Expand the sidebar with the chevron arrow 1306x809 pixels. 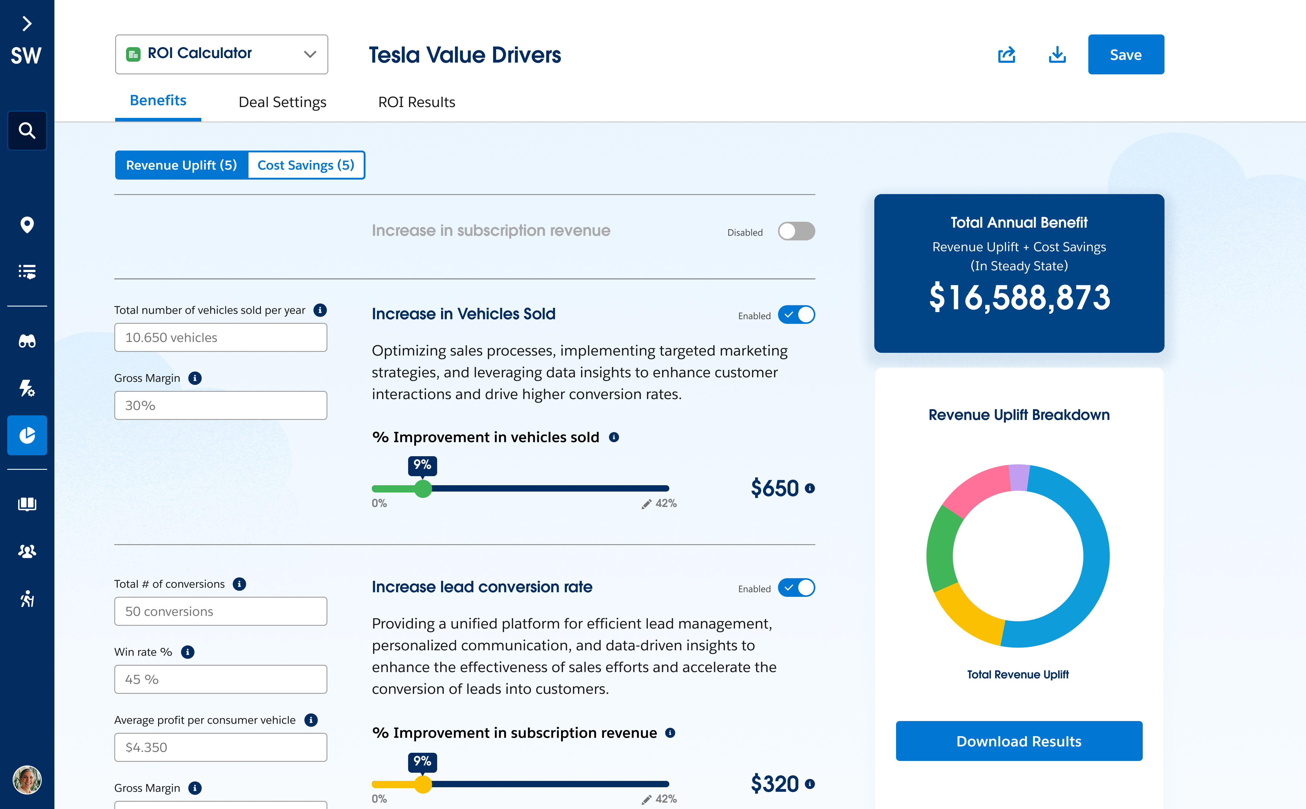click(x=27, y=24)
